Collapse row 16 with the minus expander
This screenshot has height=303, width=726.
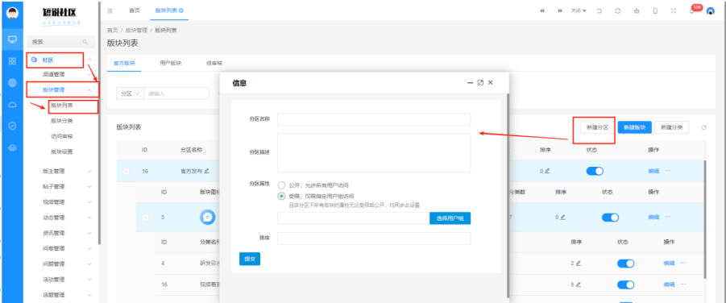(x=126, y=172)
